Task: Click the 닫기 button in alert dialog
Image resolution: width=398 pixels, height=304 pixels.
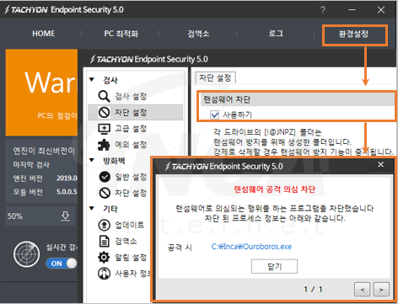Action: (274, 266)
